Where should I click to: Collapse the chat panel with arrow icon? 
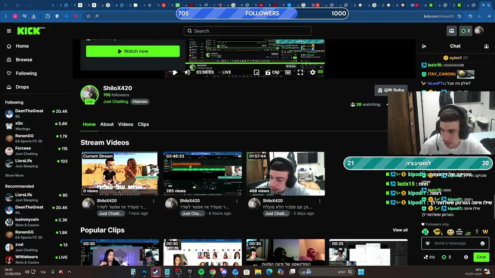click(x=424, y=46)
